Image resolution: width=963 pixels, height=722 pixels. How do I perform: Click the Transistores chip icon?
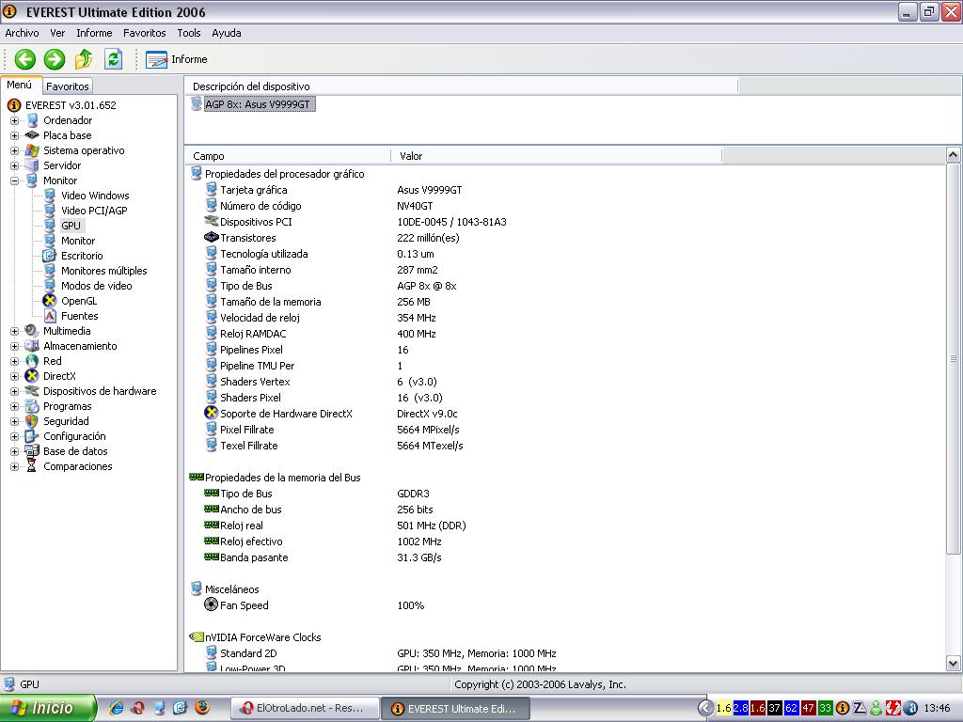click(x=212, y=237)
